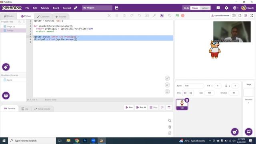
Task: Click the undo arrow icon
Action: tap(139, 16)
